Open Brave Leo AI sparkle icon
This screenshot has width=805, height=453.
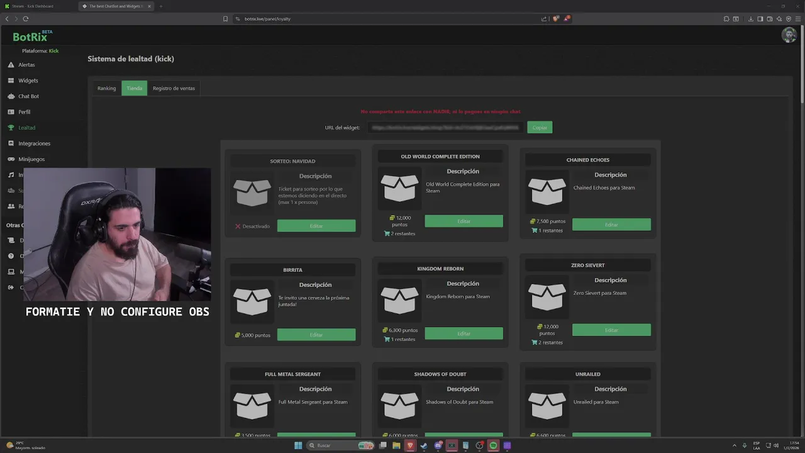[779, 19]
